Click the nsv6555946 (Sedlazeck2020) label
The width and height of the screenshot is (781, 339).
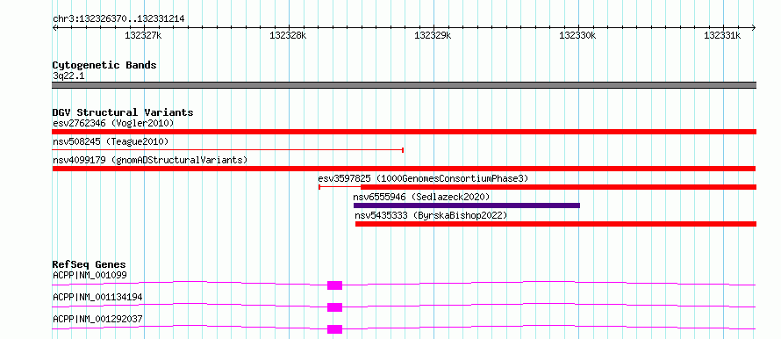421,197
